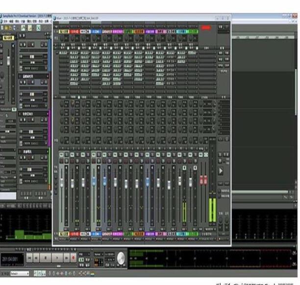This screenshot has width=300, height=285.
Task: Jump to start with the transport's go-to-beginning button
Action: [29, 258]
